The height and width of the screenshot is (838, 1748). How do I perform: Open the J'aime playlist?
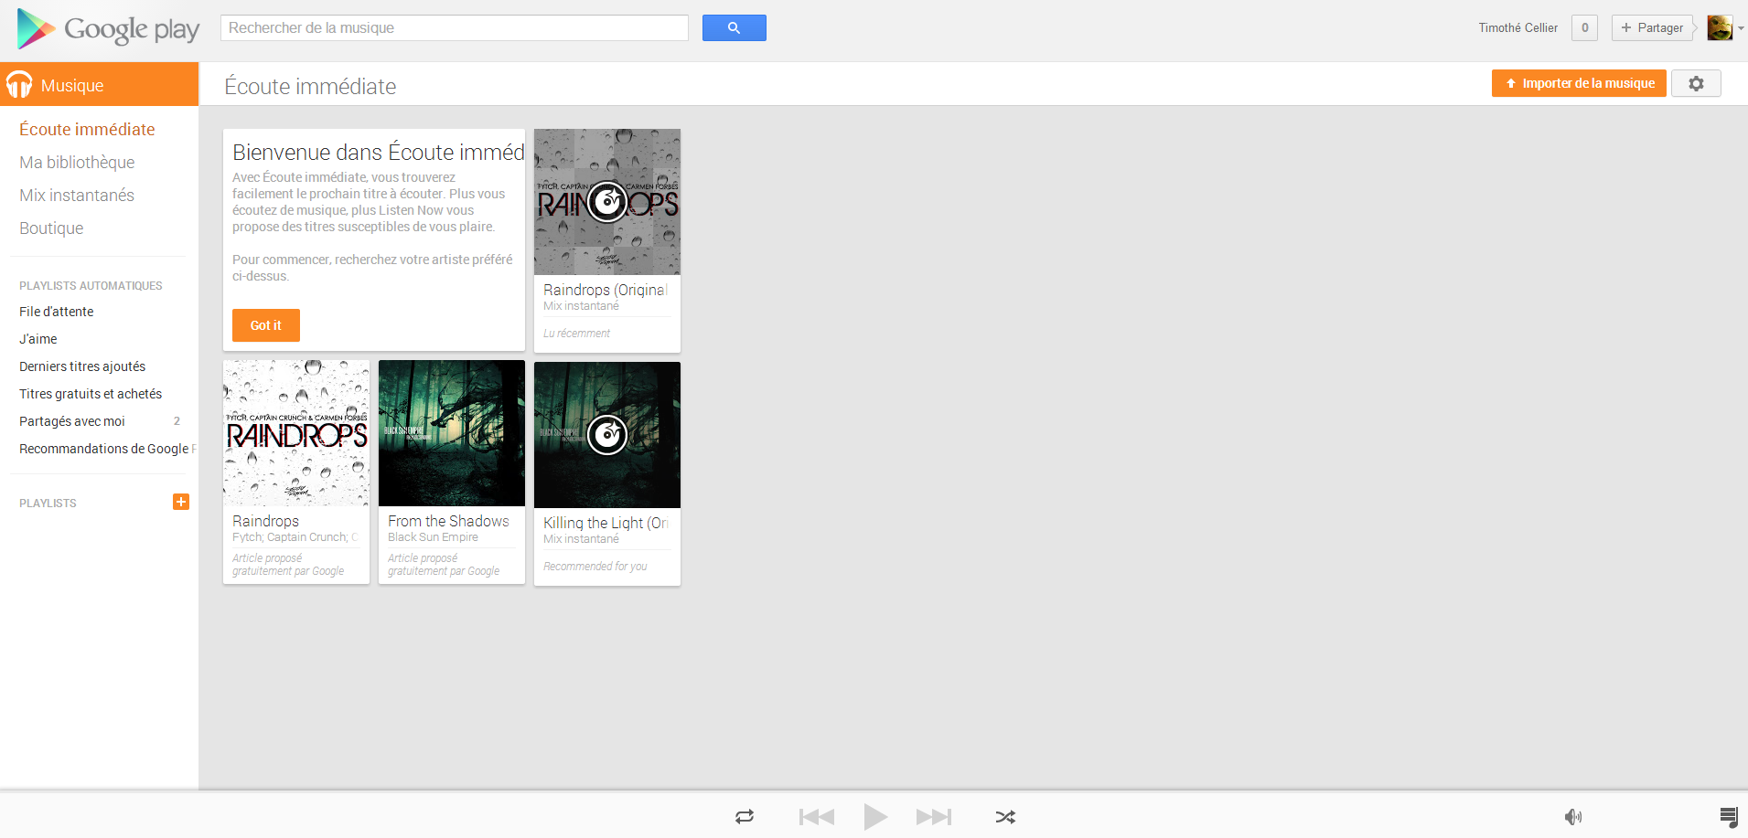point(38,339)
